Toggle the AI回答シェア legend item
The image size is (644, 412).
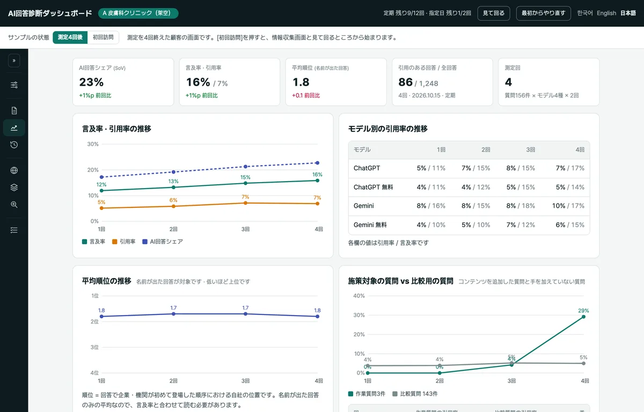162,242
